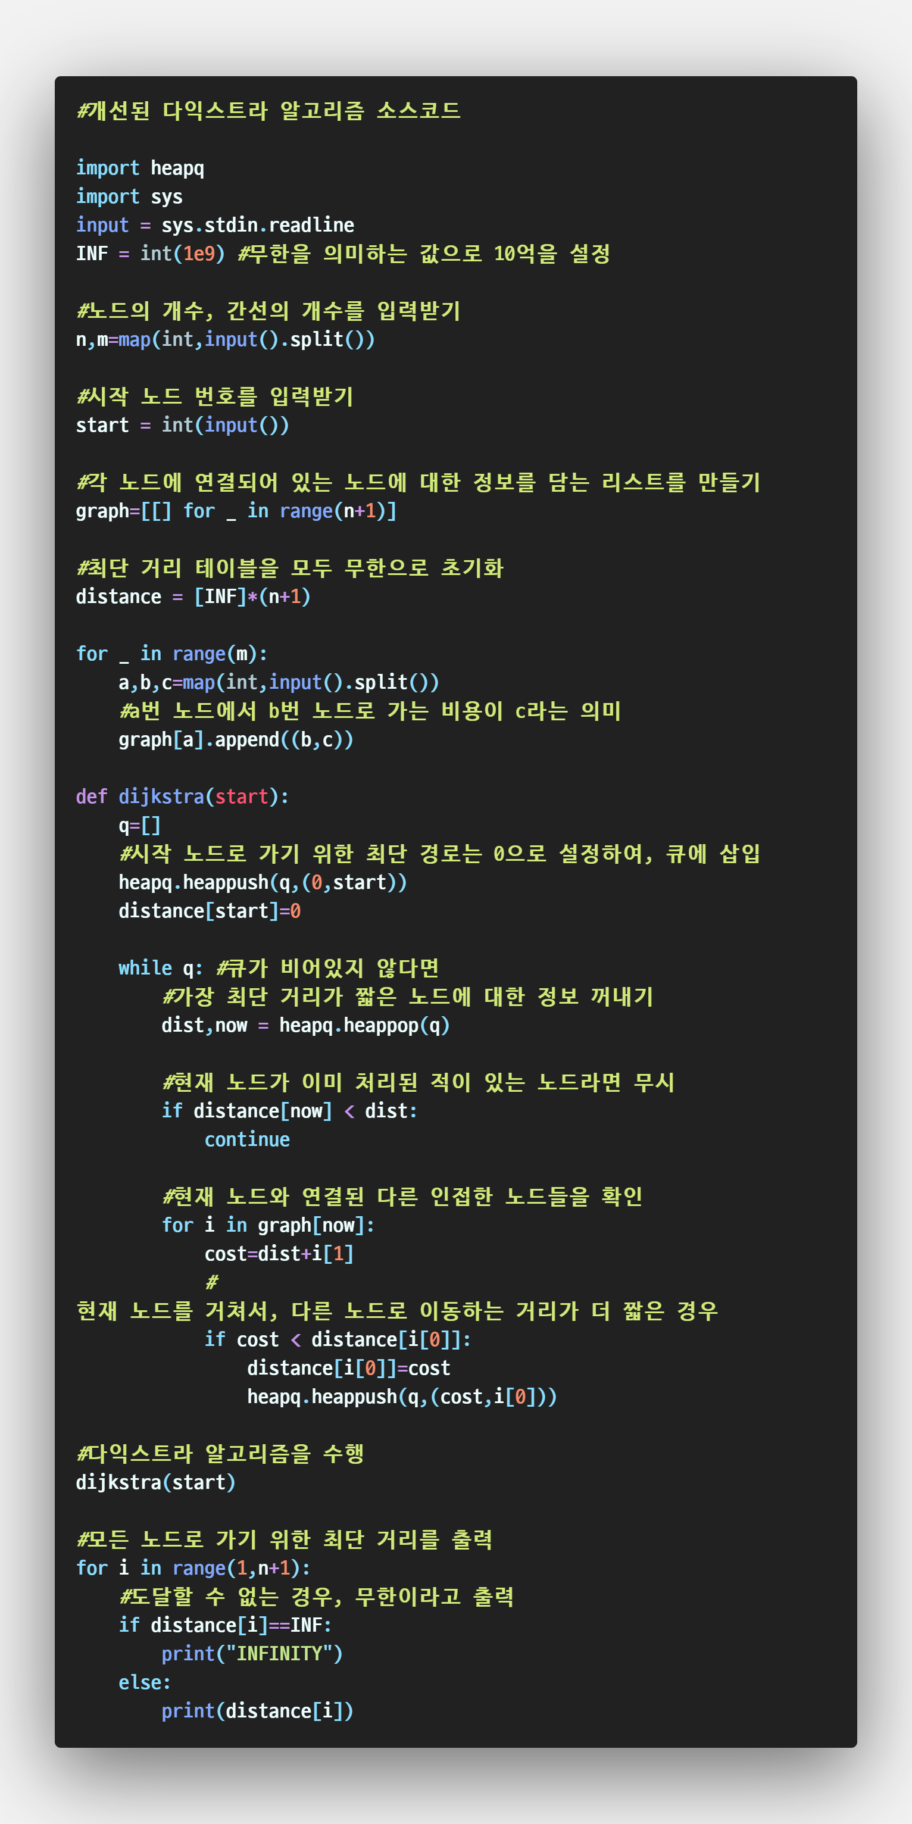Click comment '#무한을 의미하는 값으로 10억을 설정'
The height and width of the screenshot is (1824, 912).
pos(423,254)
